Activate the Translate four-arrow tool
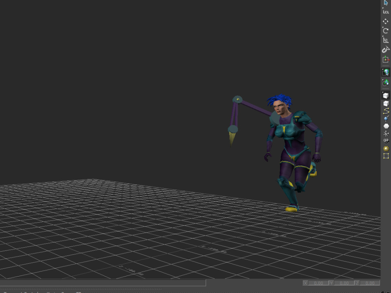 tap(386, 21)
